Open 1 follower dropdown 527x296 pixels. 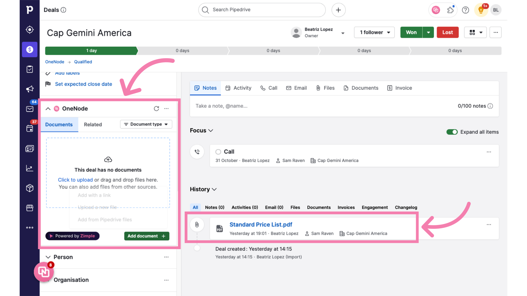(374, 32)
